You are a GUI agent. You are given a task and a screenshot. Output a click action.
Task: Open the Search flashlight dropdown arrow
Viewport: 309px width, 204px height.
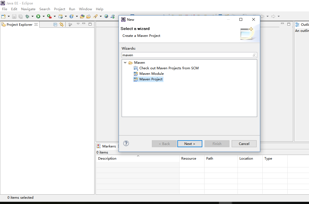coord(101,16)
